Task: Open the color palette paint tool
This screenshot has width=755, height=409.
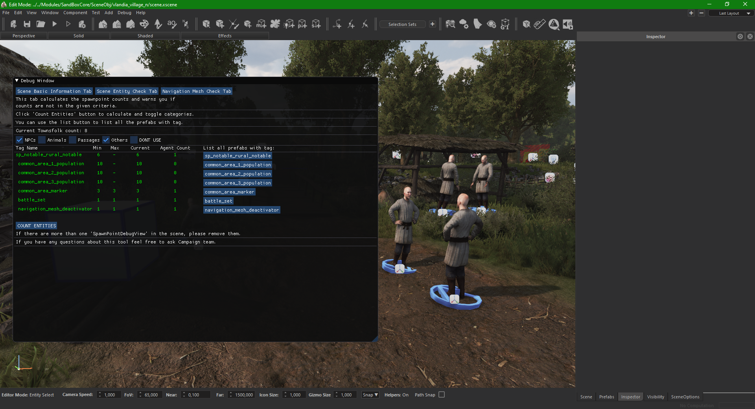Action: pyautogui.click(x=144, y=24)
